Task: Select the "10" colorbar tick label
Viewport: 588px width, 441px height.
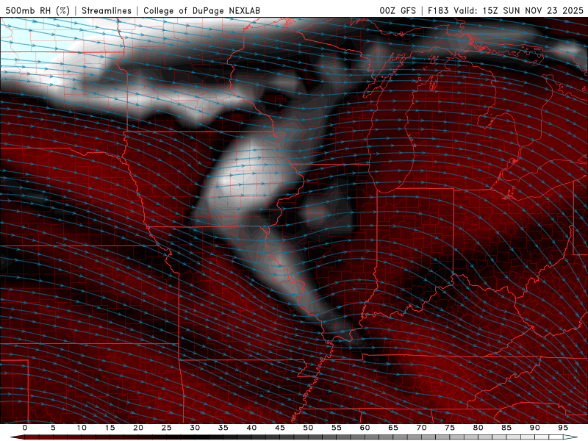Action: click(82, 428)
